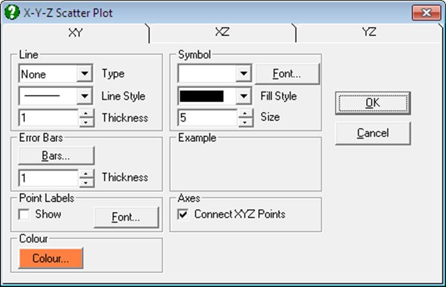Viewport: 446px width, 287px height.
Task: Increase Symbol Size with up arrow
Action: point(245,113)
